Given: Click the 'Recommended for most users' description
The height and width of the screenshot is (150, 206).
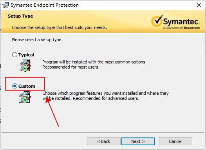Looking at the screenshot, I should point(71,67).
